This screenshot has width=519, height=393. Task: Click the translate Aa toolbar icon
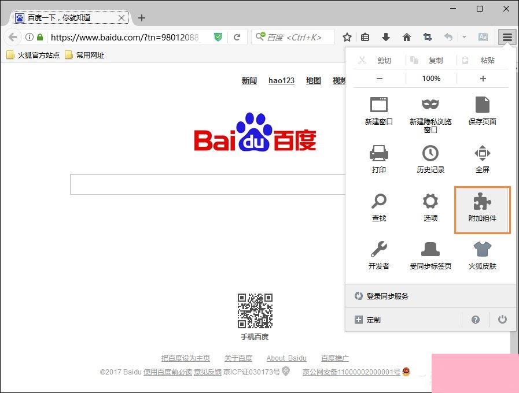click(x=483, y=37)
